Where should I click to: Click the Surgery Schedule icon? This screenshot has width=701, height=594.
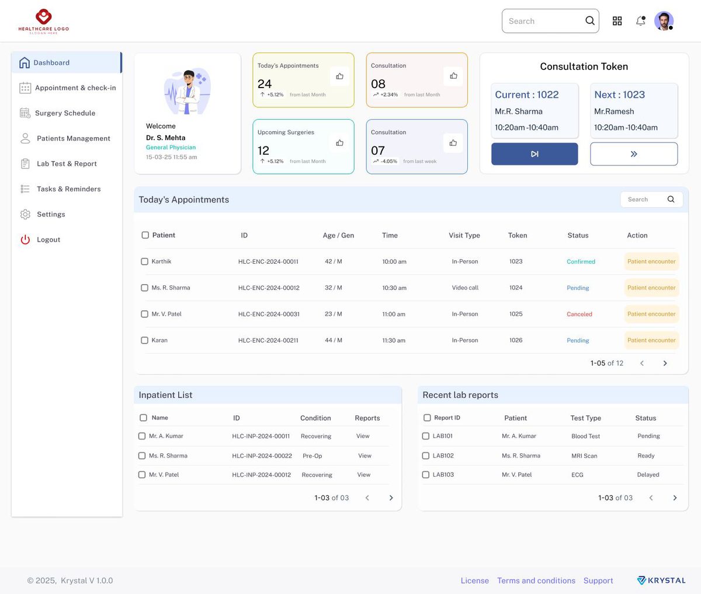point(25,113)
